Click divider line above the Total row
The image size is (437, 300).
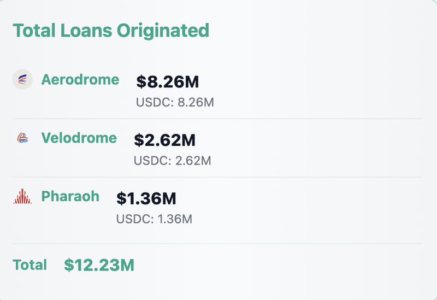click(x=217, y=244)
